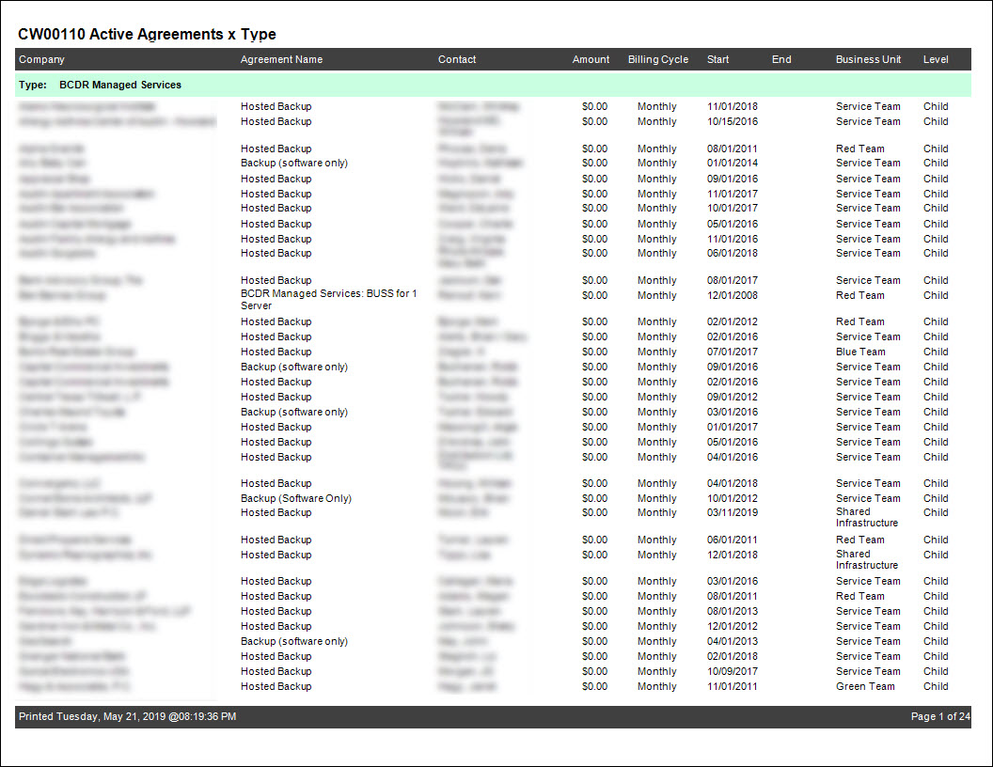Click the Page 1 of 24 indicator
The height and width of the screenshot is (767, 993).
point(939,716)
